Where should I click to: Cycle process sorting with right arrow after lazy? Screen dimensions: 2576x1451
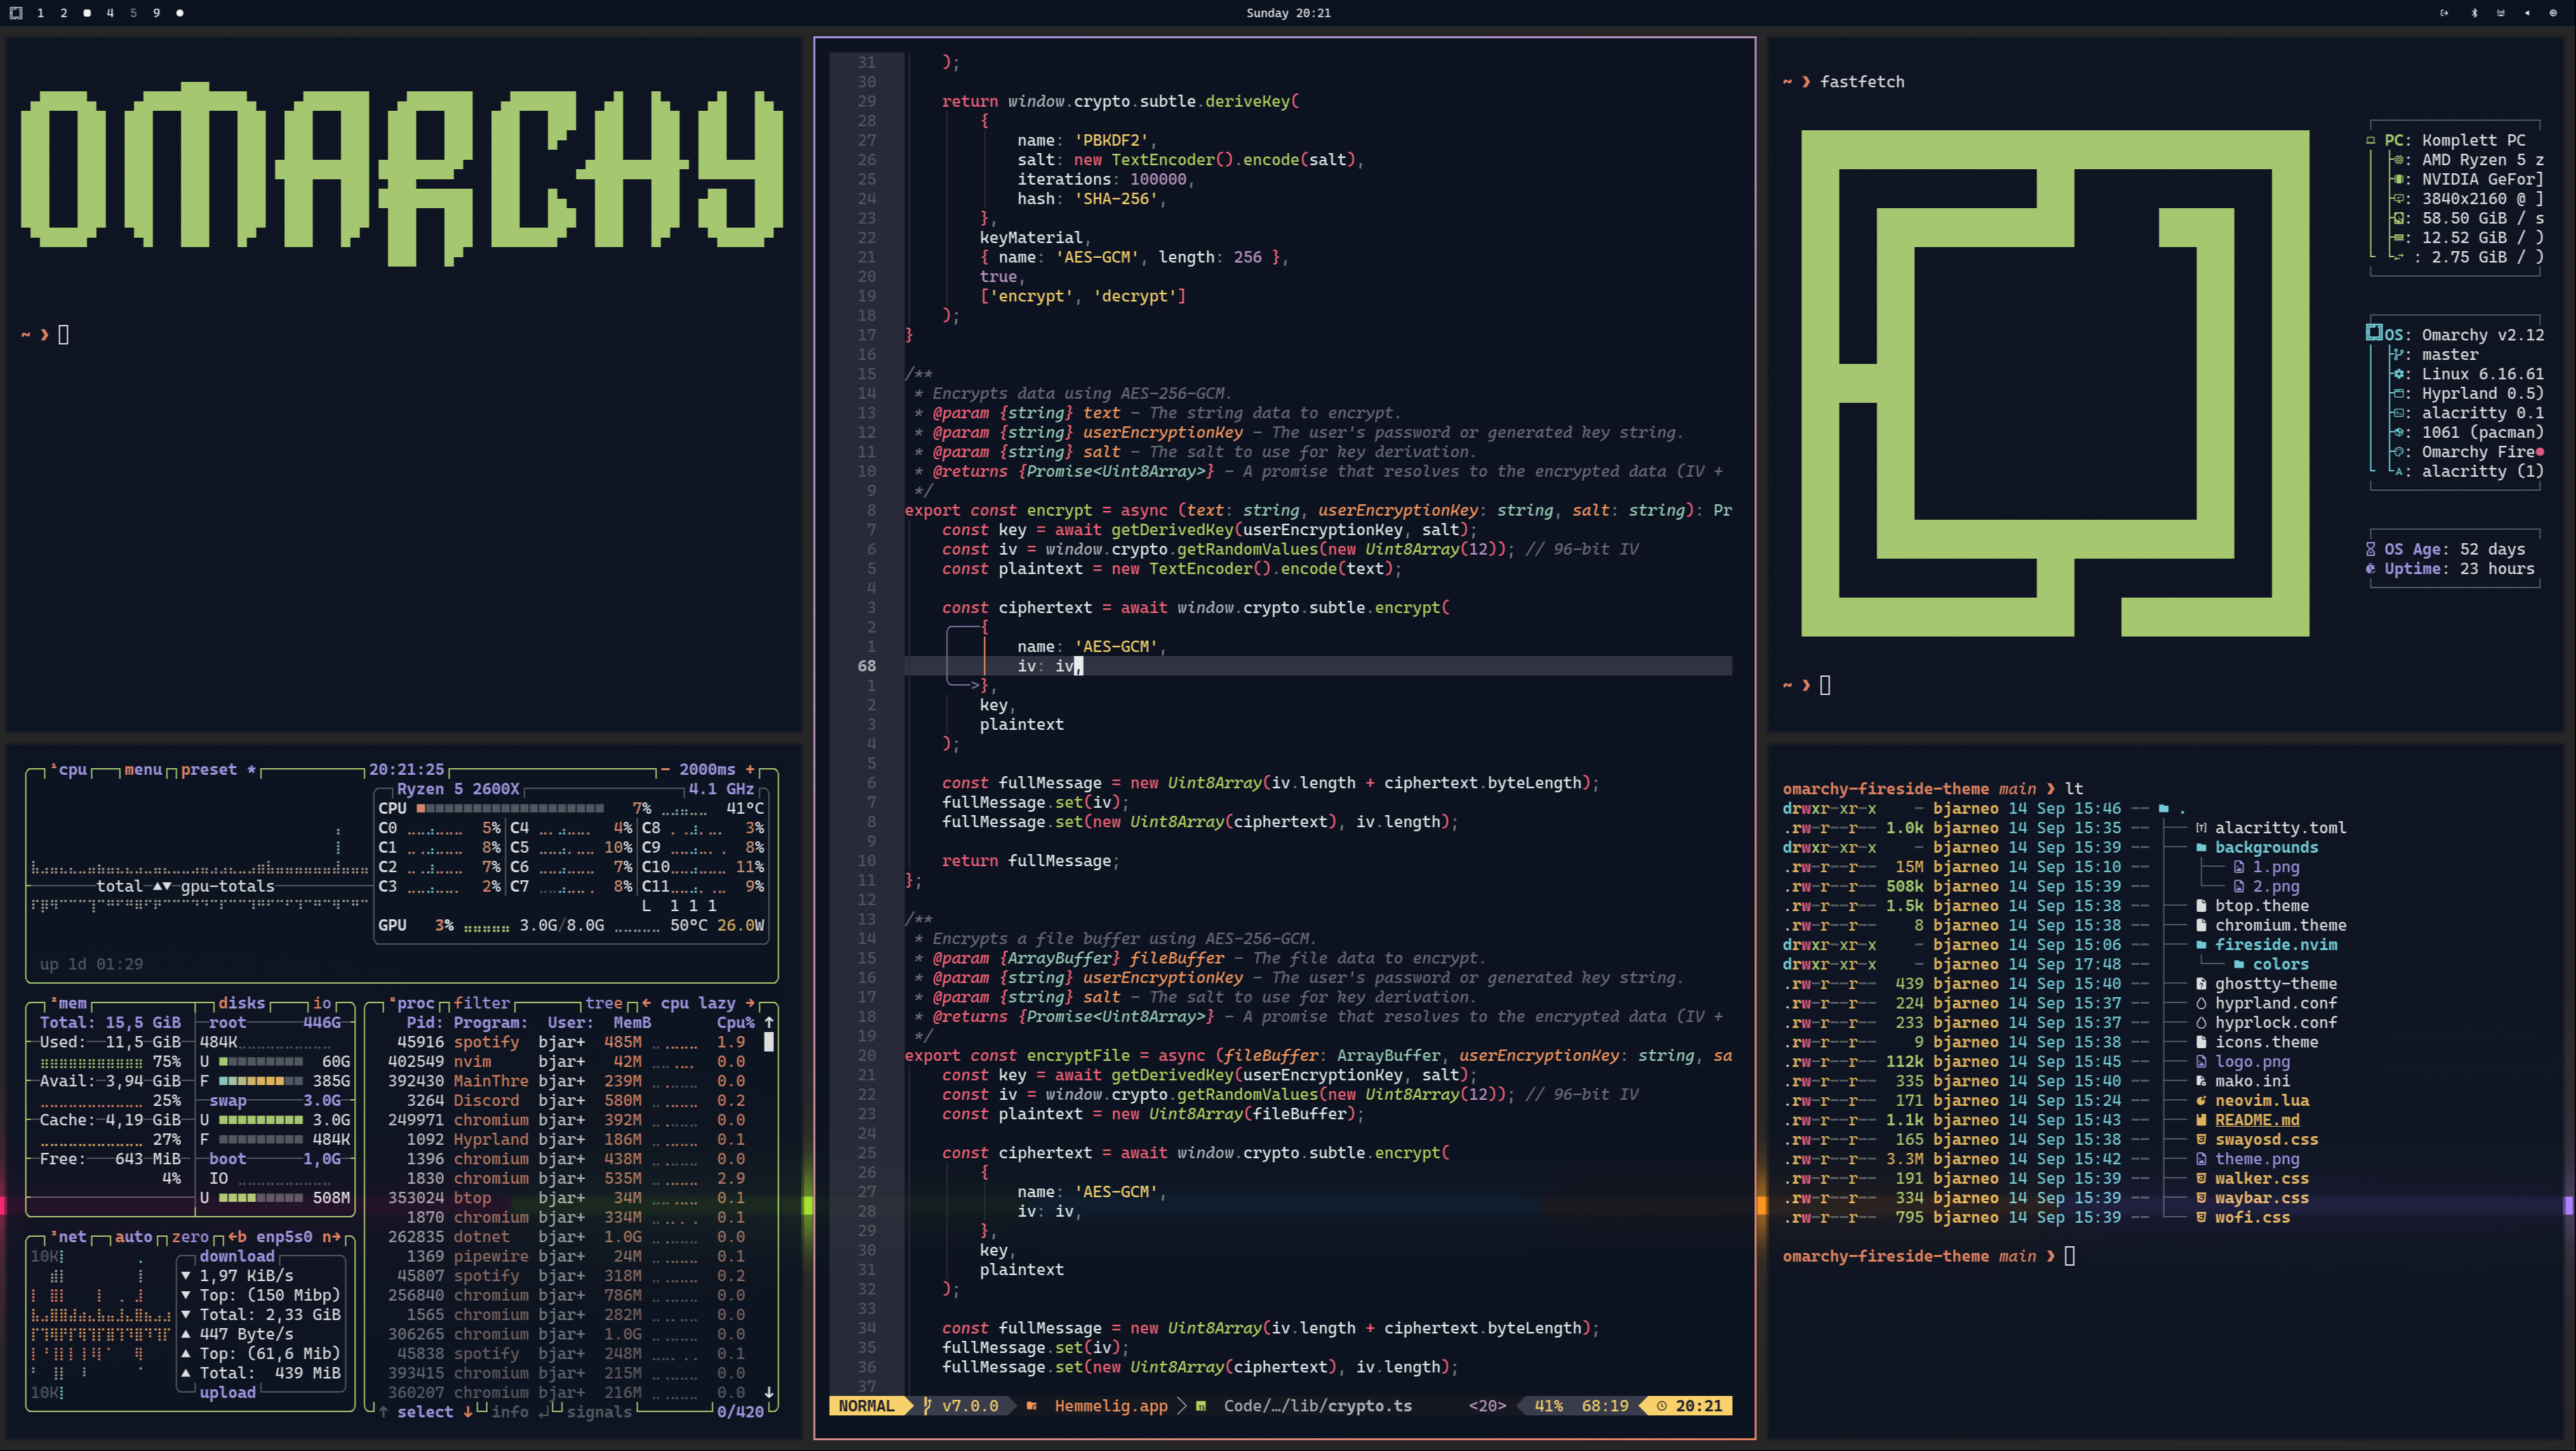coord(750,1002)
